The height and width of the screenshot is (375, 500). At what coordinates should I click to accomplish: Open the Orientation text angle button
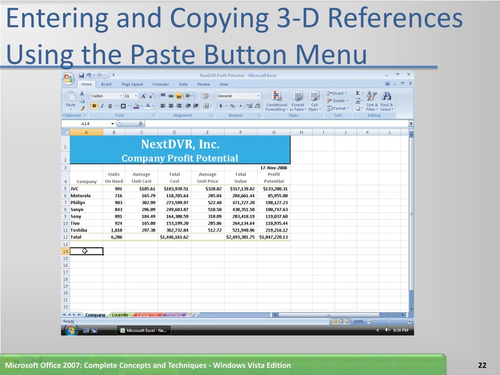[x=189, y=96]
